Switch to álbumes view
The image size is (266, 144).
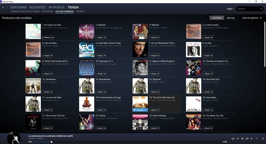click(231, 18)
